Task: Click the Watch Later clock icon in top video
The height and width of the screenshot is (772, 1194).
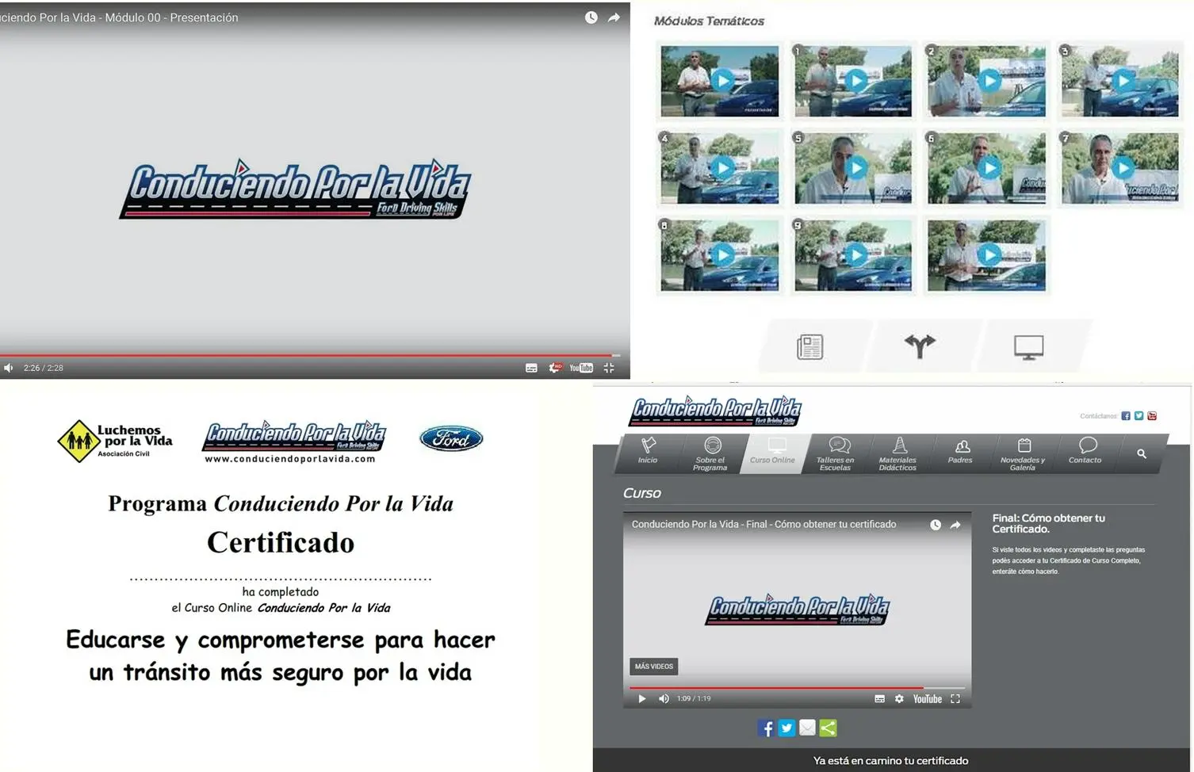Action: click(x=591, y=17)
